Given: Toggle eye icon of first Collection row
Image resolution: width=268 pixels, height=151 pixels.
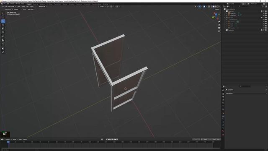Looking at the screenshot, I should 264,11.
